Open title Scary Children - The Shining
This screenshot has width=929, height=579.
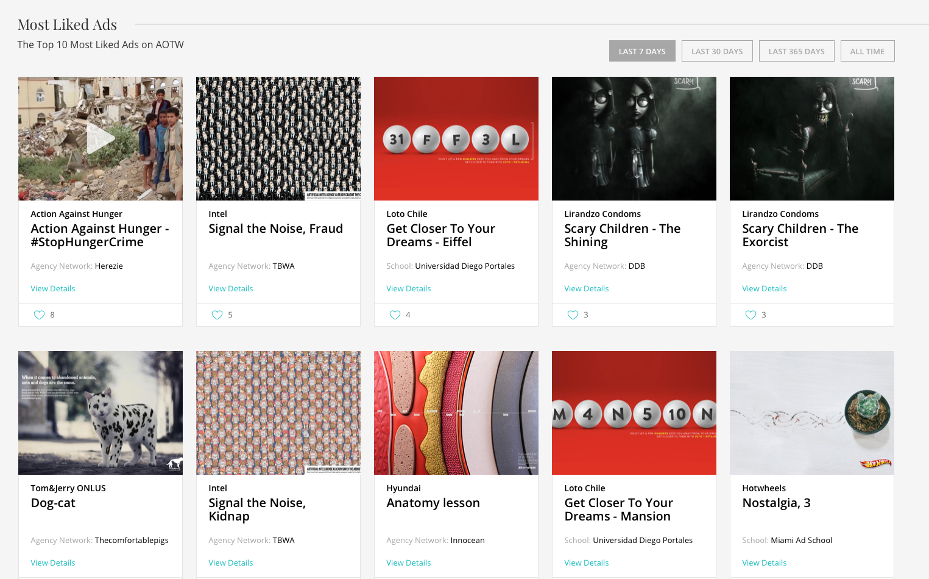[623, 235]
